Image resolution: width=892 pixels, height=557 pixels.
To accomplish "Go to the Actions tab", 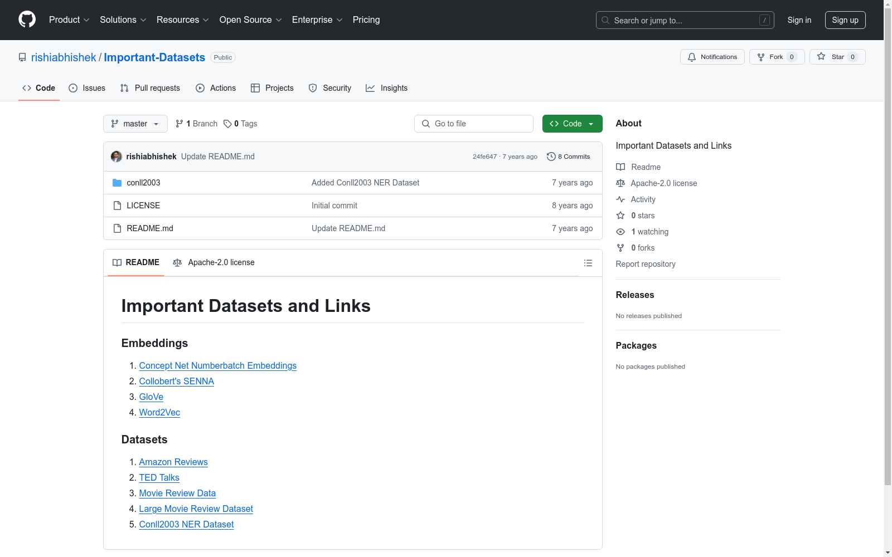I will (x=216, y=88).
